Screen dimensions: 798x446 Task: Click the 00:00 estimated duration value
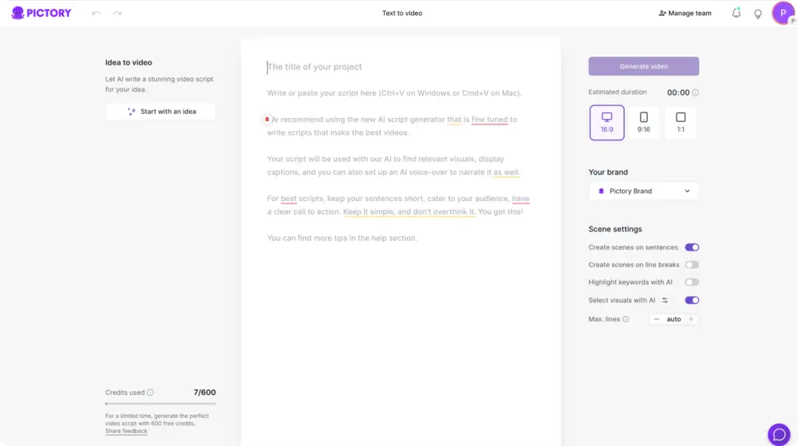[678, 93]
